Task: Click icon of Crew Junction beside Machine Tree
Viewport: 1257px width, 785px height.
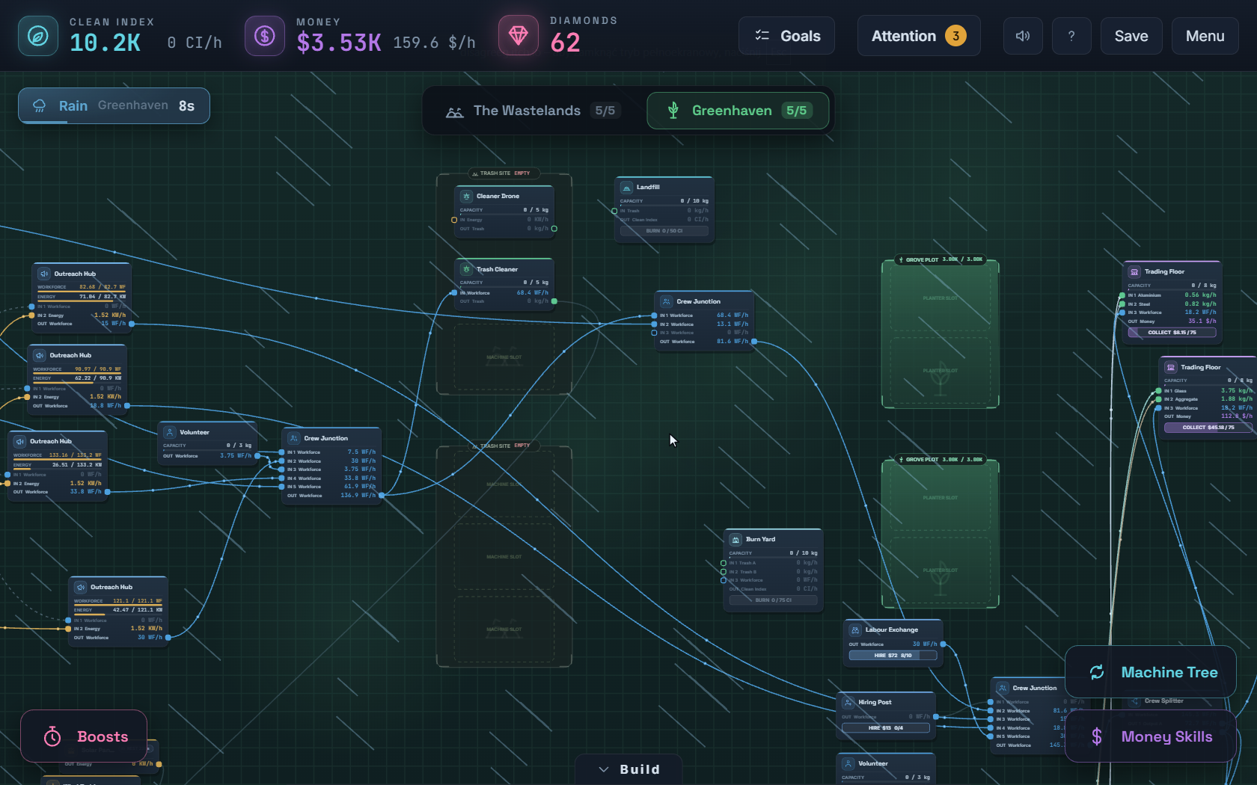Action: pos(1003,688)
